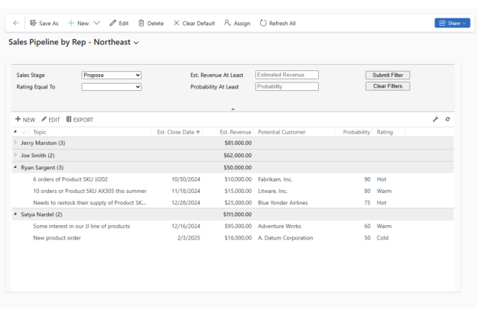Refresh the grid with the small refresh icon
This screenshot has height=316, width=478.
447,119
